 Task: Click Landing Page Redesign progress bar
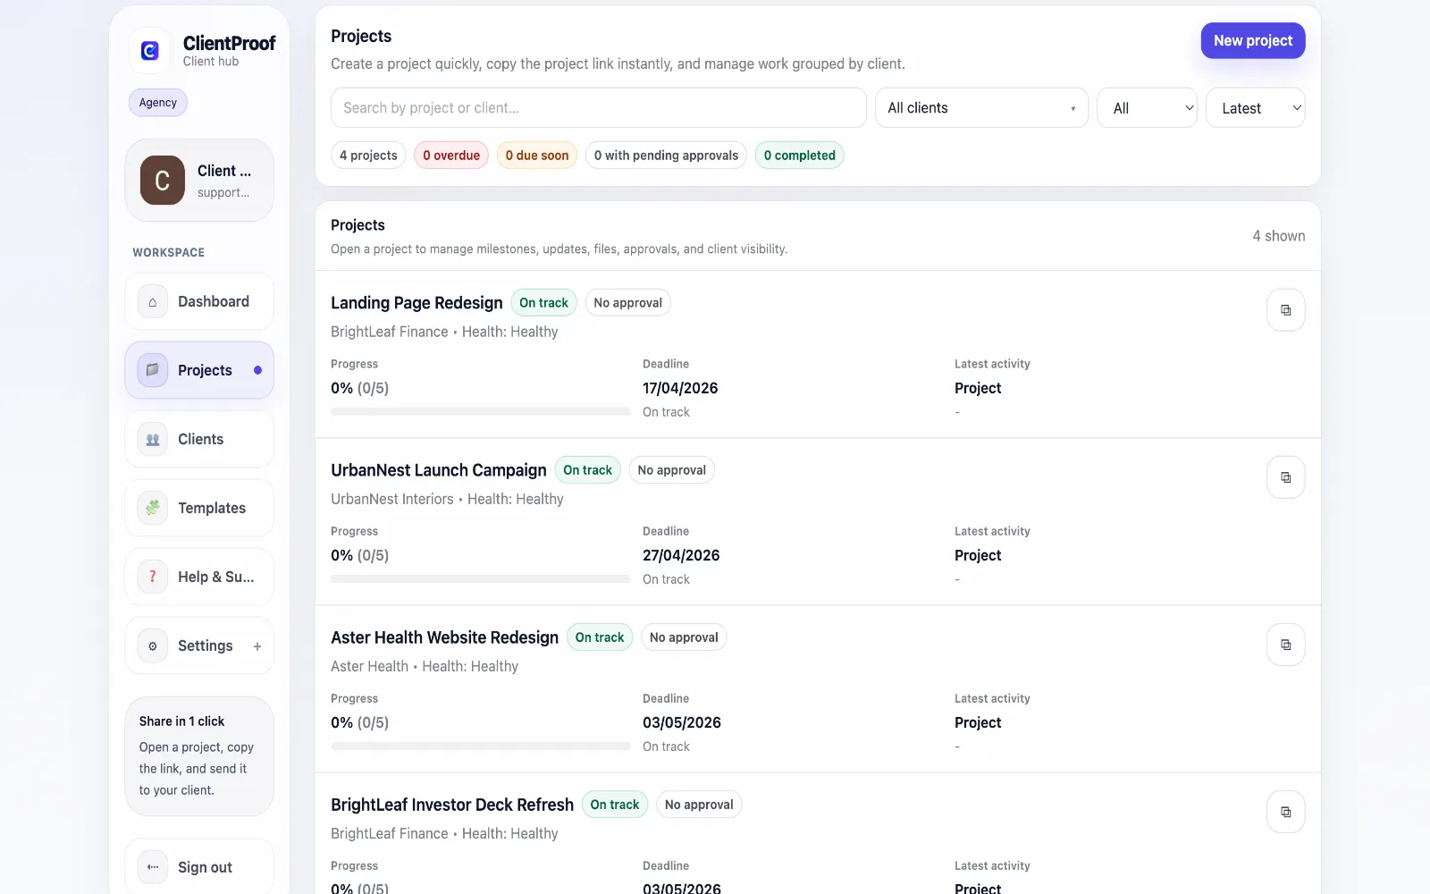pos(481,412)
